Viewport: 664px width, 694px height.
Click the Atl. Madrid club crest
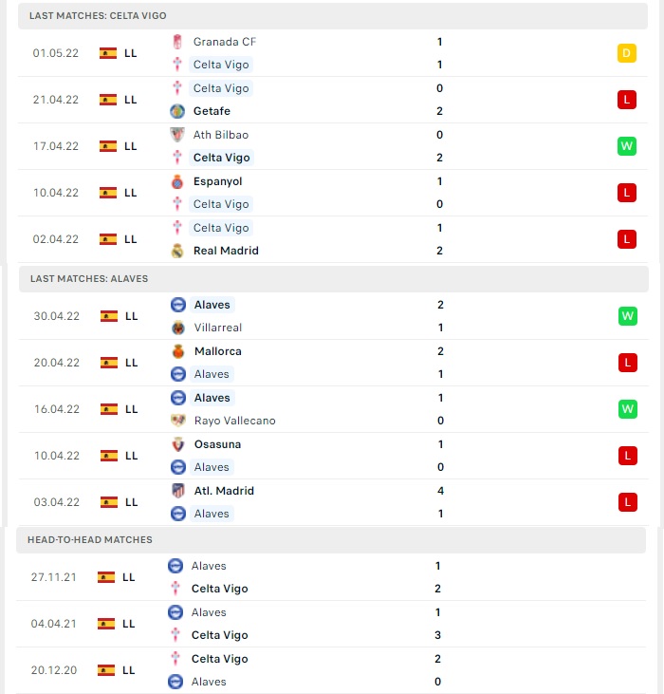click(178, 491)
